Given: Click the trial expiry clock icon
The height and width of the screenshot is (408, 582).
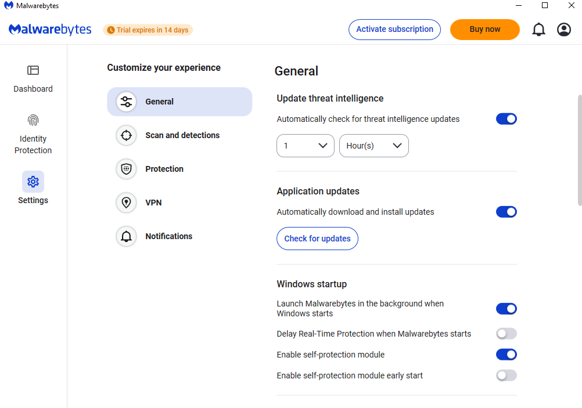Looking at the screenshot, I should [x=110, y=30].
